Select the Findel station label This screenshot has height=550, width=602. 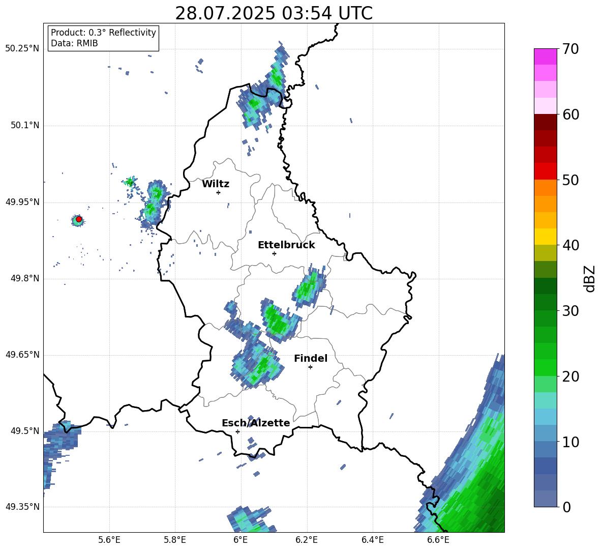[311, 358]
